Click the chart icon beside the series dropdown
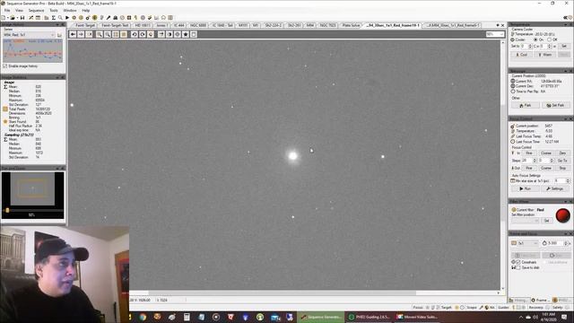574x323 pixels. (x=60, y=35)
